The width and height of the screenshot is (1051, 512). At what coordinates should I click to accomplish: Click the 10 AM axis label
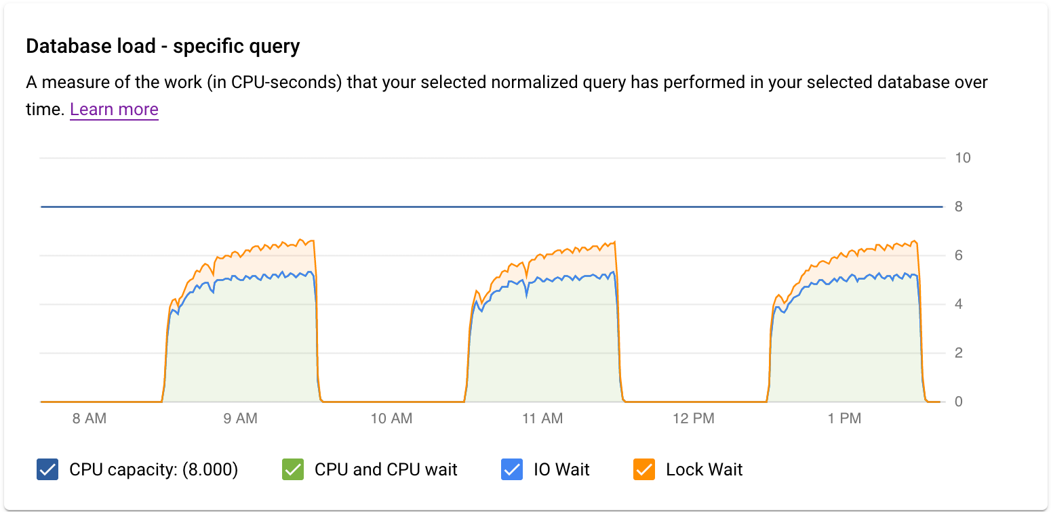[x=392, y=419]
